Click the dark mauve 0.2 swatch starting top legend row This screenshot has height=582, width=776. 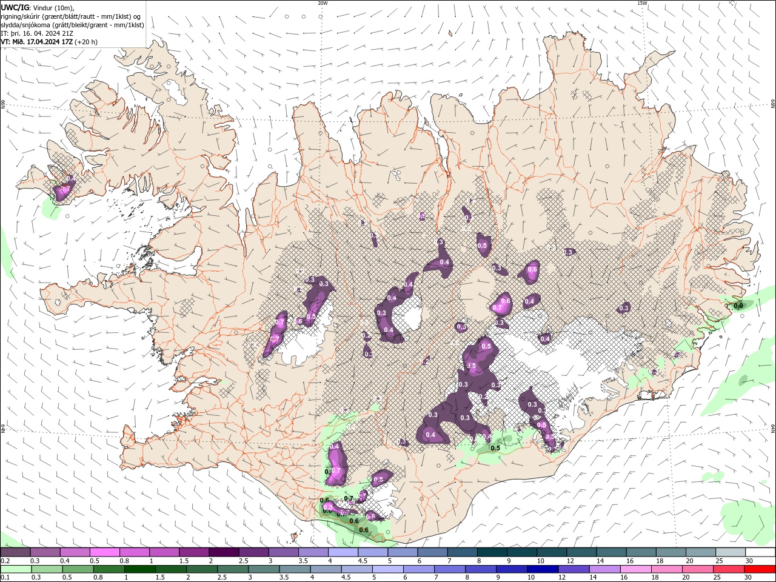pos(15,552)
